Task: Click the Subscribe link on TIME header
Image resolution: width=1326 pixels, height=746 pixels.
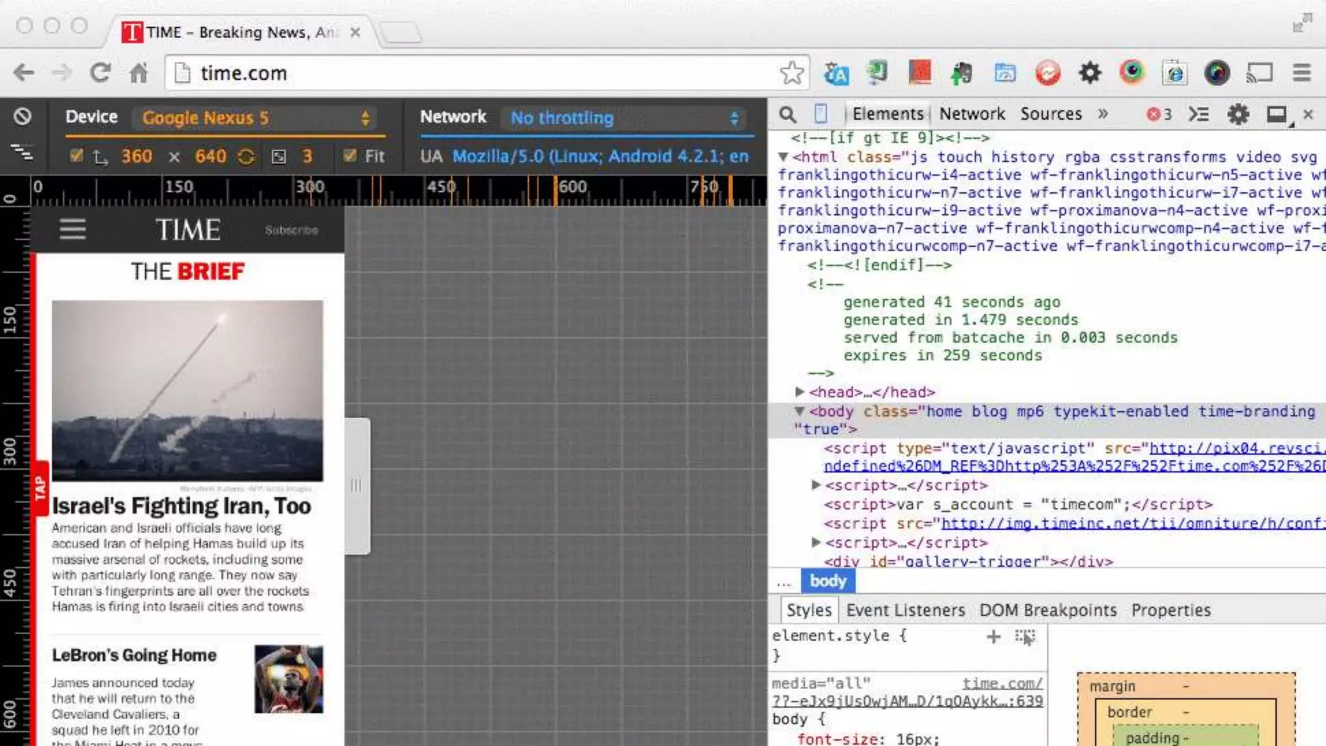Action: [291, 230]
